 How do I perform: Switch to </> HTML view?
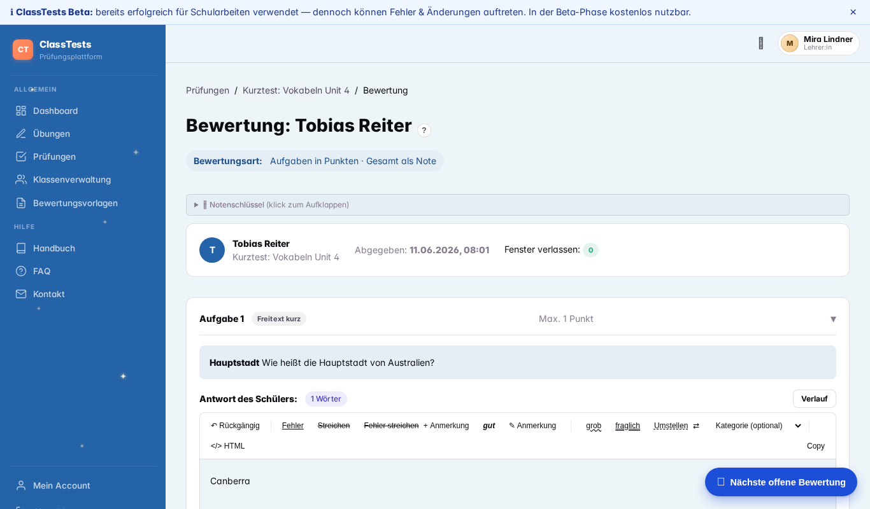click(x=228, y=446)
